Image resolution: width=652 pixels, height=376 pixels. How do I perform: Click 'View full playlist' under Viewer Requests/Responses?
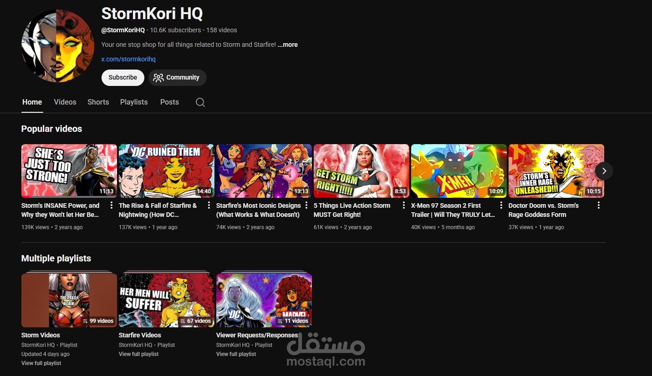click(236, 354)
